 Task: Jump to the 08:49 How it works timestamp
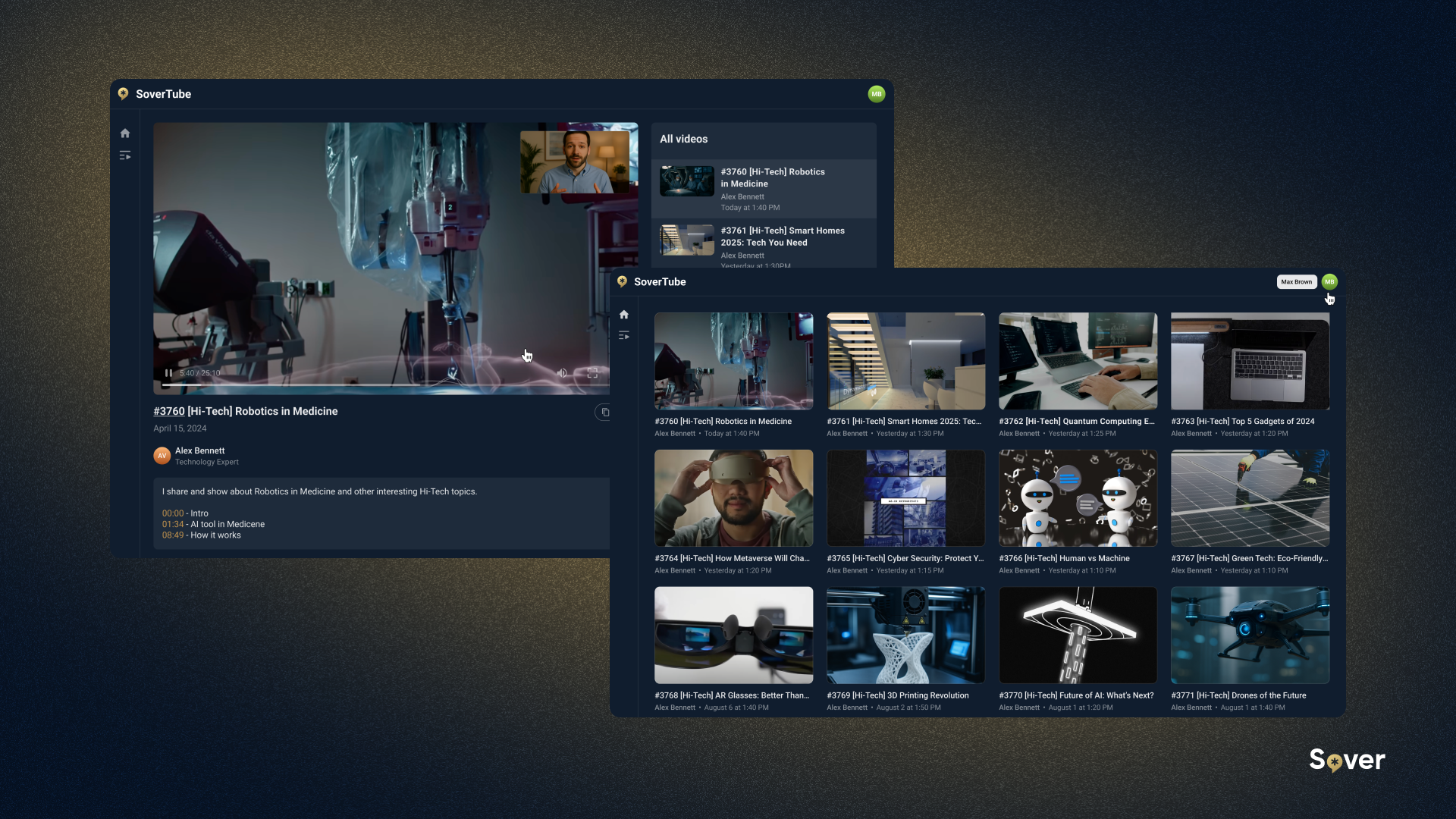click(173, 535)
